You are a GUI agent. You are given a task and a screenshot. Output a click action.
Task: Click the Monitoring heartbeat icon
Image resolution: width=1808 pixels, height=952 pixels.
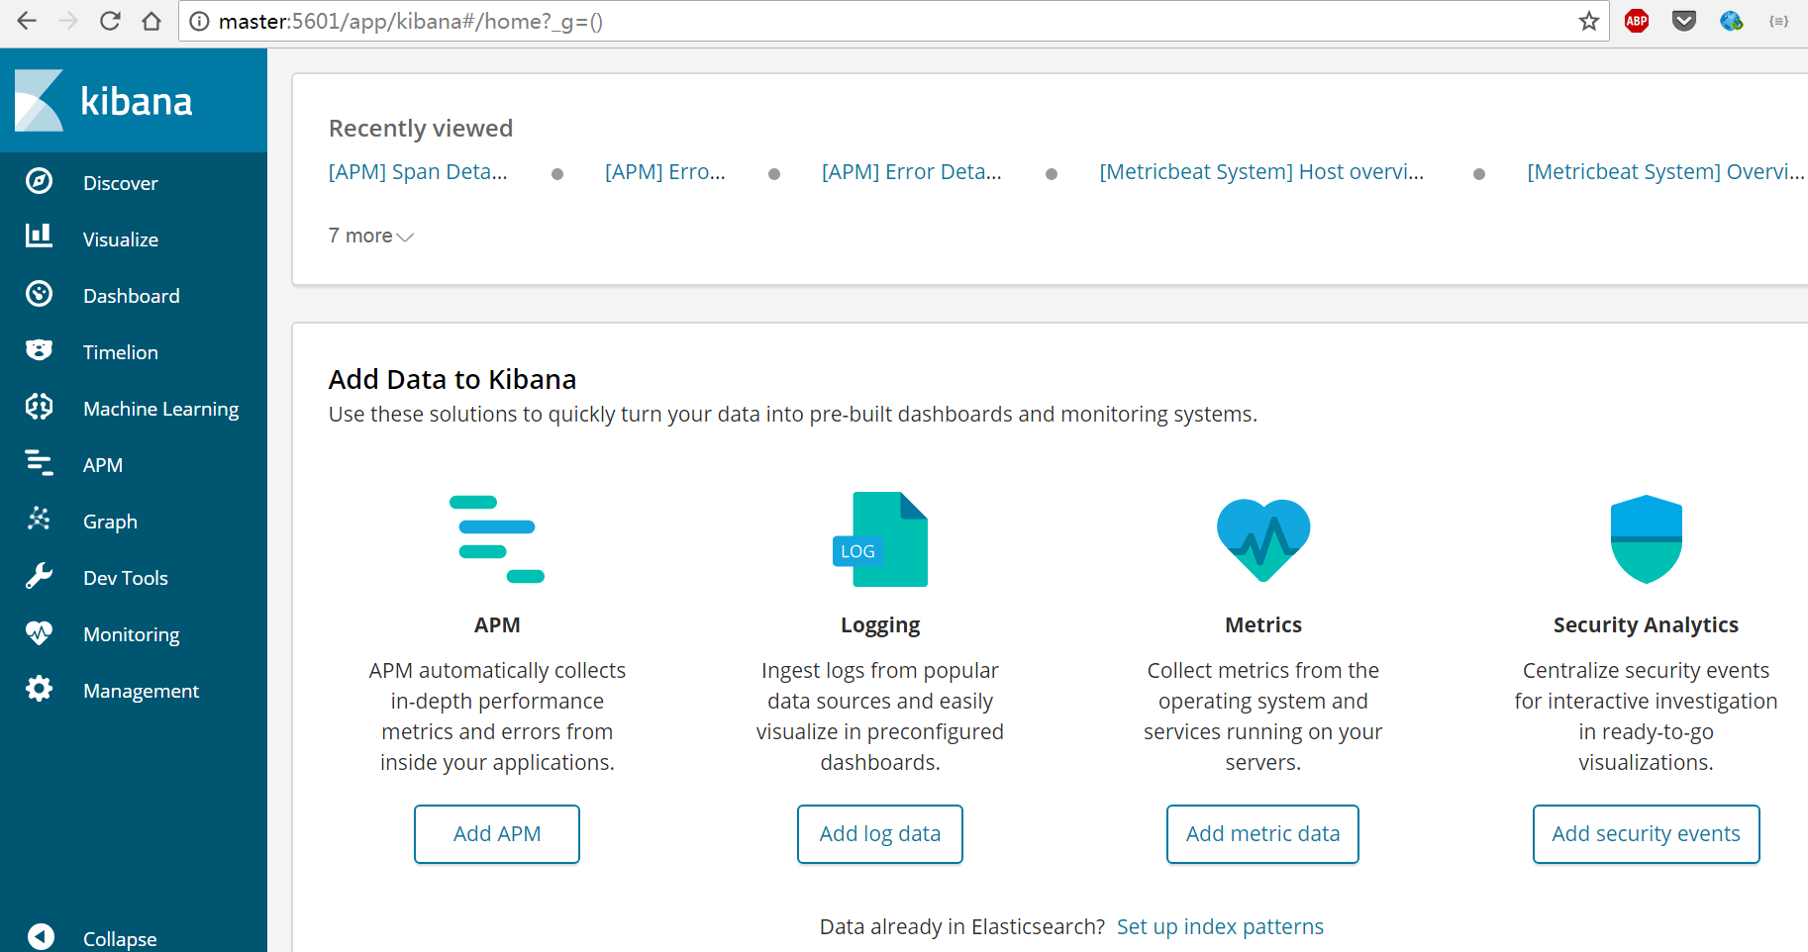click(x=40, y=632)
